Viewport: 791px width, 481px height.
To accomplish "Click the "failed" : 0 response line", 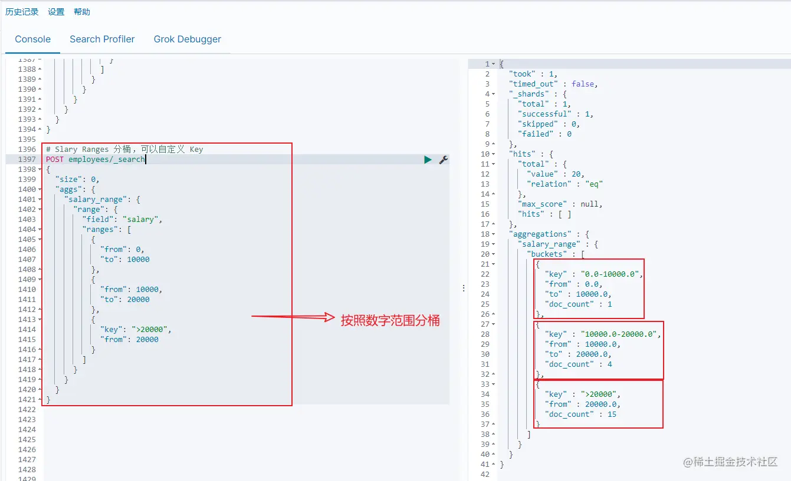I will pos(545,134).
